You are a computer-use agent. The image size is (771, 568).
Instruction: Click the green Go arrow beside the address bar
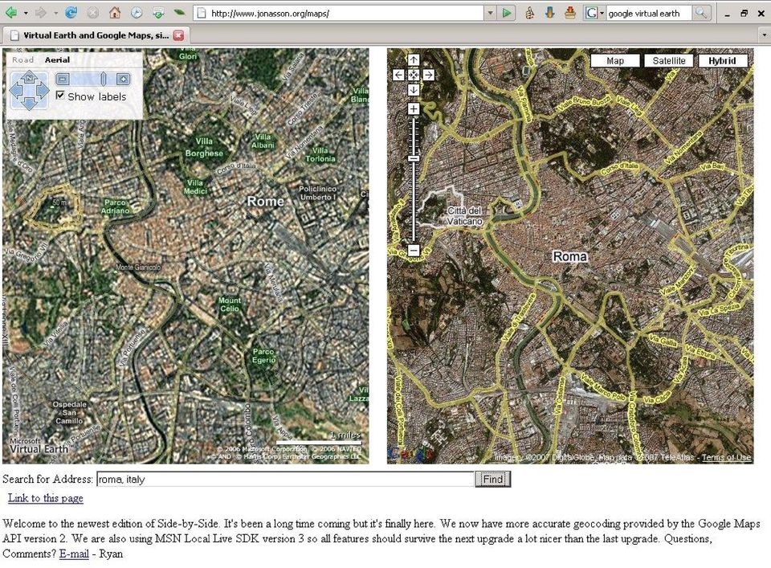click(x=507, y=14)
